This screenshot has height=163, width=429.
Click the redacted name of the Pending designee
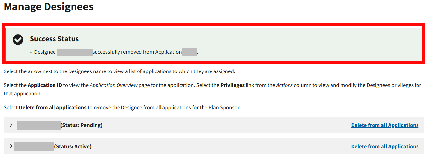click(x=39, y=125)
